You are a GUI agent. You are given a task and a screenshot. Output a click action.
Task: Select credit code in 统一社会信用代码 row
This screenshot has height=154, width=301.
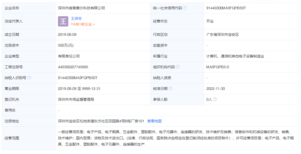(226, 8)
